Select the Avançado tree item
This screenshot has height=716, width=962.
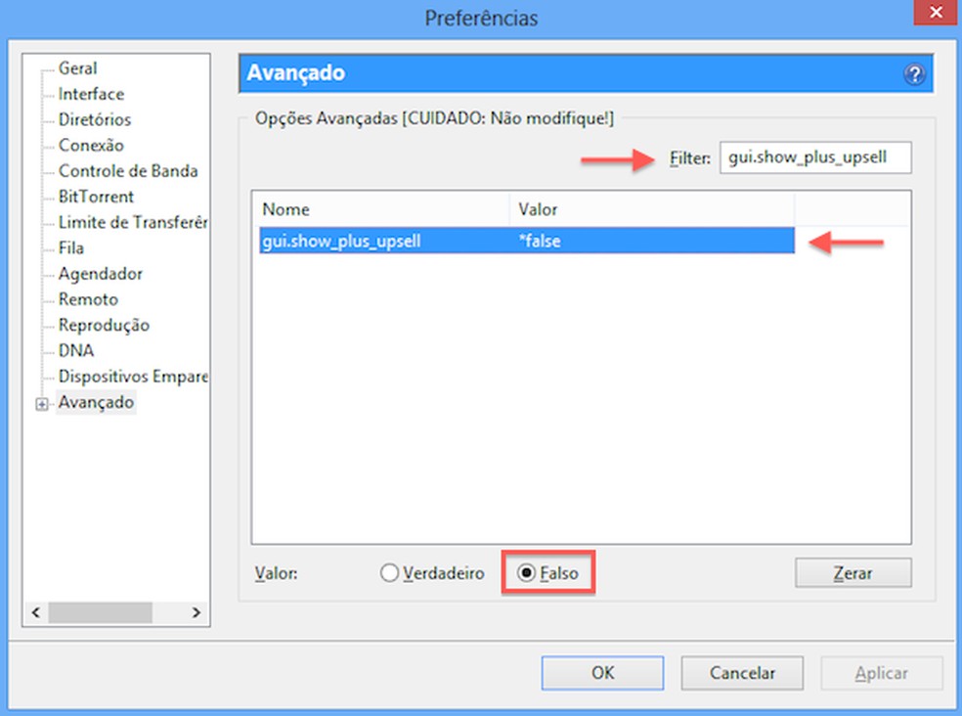pyautogui.click(x=96, y=403)
